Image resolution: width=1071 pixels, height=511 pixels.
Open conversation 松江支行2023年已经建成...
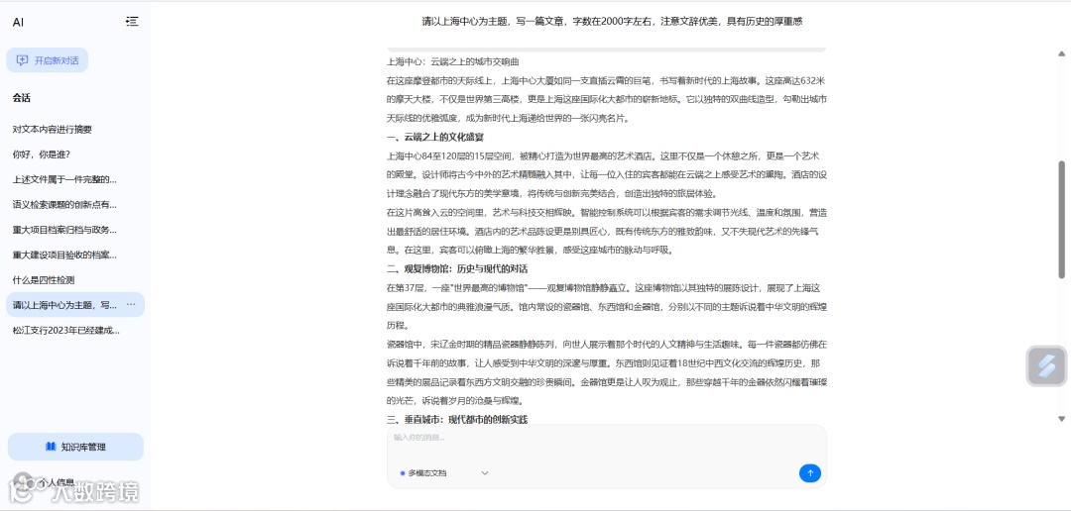pyautogui.click(x=66, y=330)
